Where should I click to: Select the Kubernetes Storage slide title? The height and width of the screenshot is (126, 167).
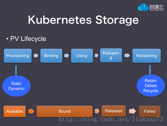[x=83, y=20]
